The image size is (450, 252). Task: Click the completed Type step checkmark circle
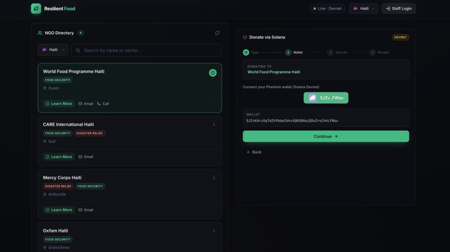click(x=246, y=53)
